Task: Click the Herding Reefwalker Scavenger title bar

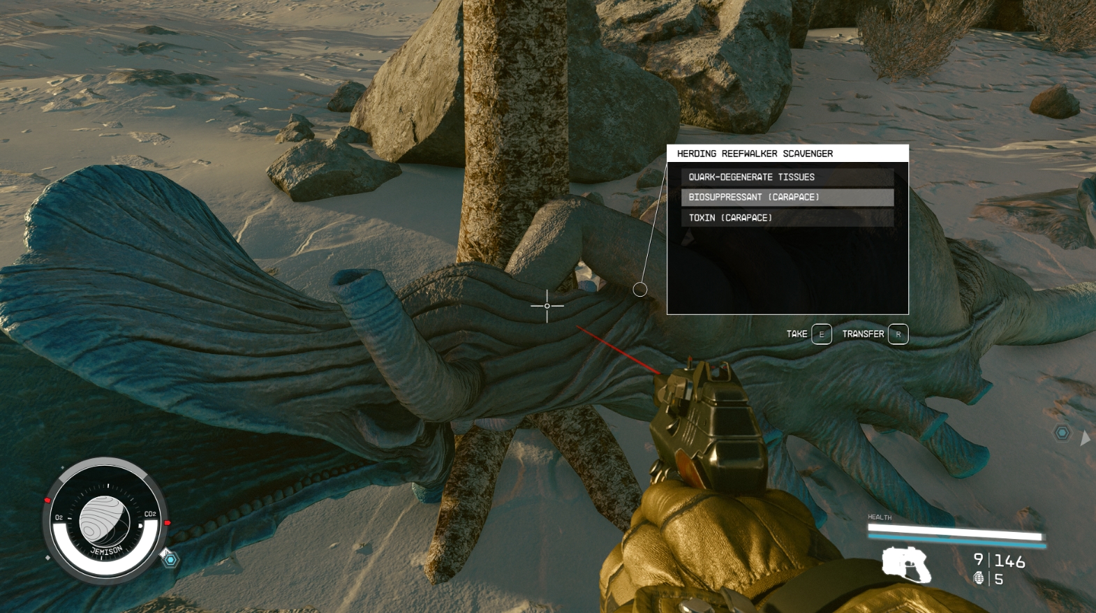Action: pyautogui.click(x=787, y=154)
